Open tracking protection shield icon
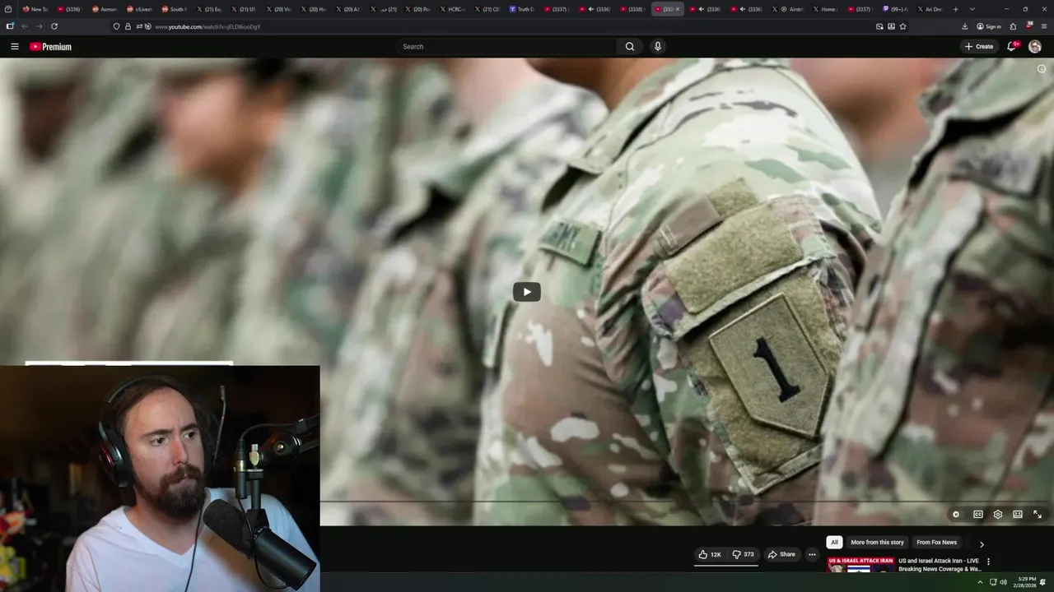1054x592 pixels. (x=116, y=26)
